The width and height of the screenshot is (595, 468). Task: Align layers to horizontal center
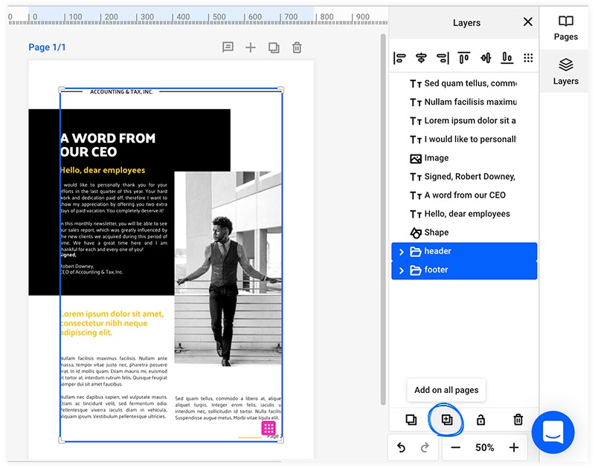point(421,58)
